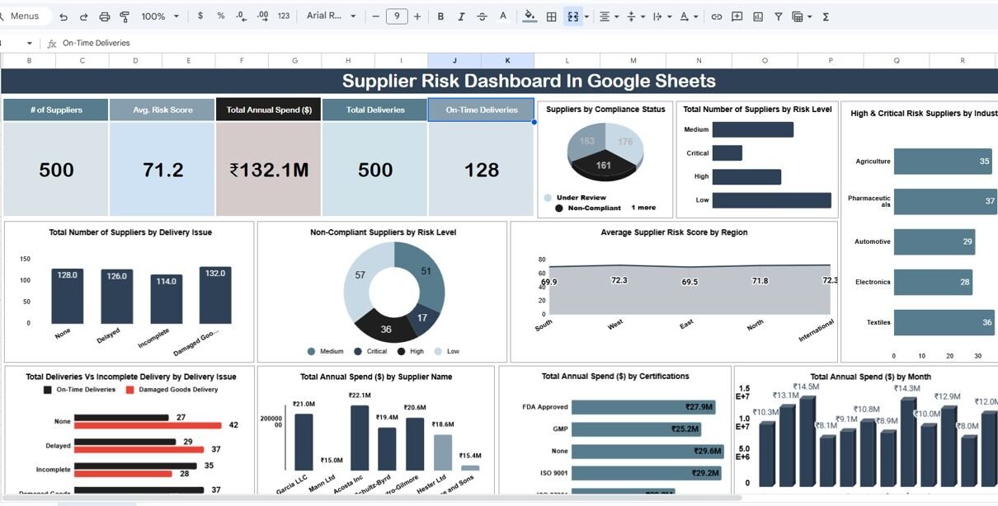The height and width of the screenshot is (506, 998).
Task: Open the filter views dropdown
Action: pos(802,16)
